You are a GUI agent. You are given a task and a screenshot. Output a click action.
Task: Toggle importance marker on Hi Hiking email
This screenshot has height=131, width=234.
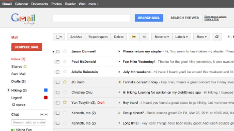click(x=119, y=92)
